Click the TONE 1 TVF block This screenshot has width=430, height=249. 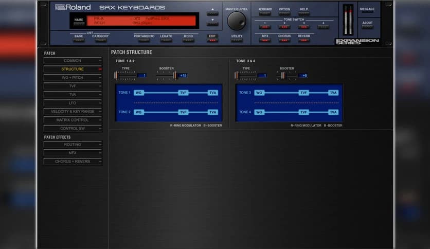coord(183,93)
